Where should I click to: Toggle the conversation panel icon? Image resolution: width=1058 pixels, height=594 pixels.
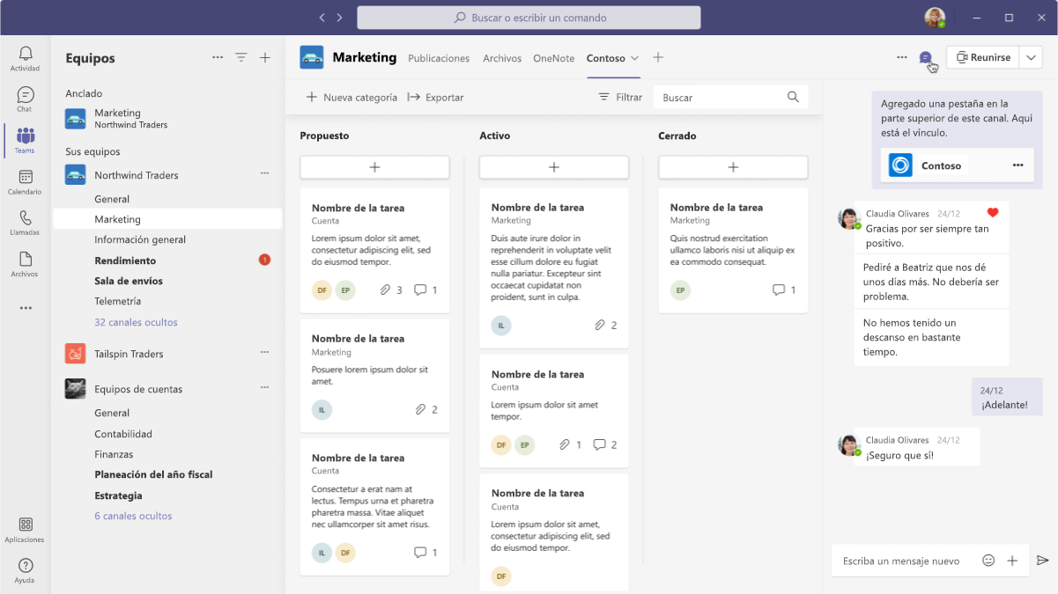point(925,57)
